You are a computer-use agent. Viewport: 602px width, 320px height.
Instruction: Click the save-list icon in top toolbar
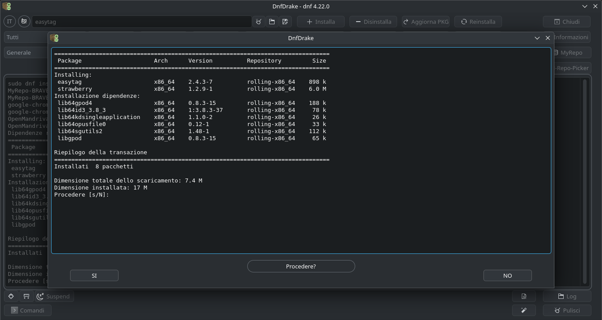click(285, 22)
